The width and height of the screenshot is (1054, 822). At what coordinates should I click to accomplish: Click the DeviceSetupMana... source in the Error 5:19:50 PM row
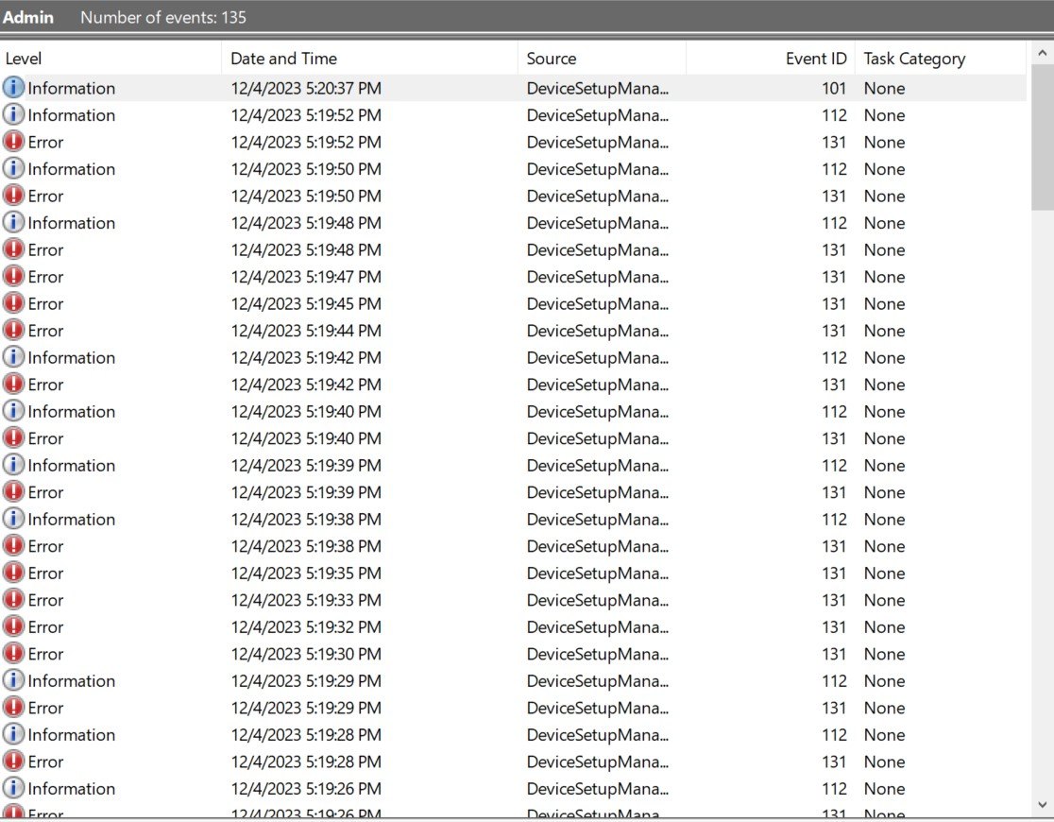(x=598, y=196)
